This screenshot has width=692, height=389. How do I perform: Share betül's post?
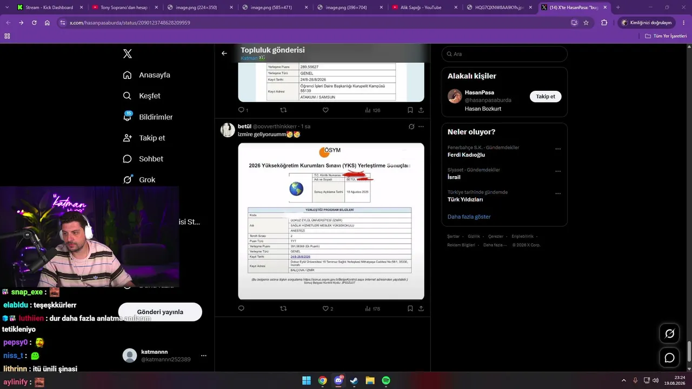tap(421, 308)
